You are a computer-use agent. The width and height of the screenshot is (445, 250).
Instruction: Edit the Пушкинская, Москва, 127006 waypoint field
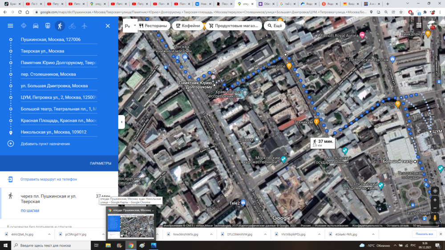[x=59, y=40]
